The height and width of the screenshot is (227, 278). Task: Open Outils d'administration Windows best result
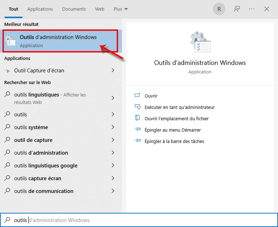[x=61, y=41]
